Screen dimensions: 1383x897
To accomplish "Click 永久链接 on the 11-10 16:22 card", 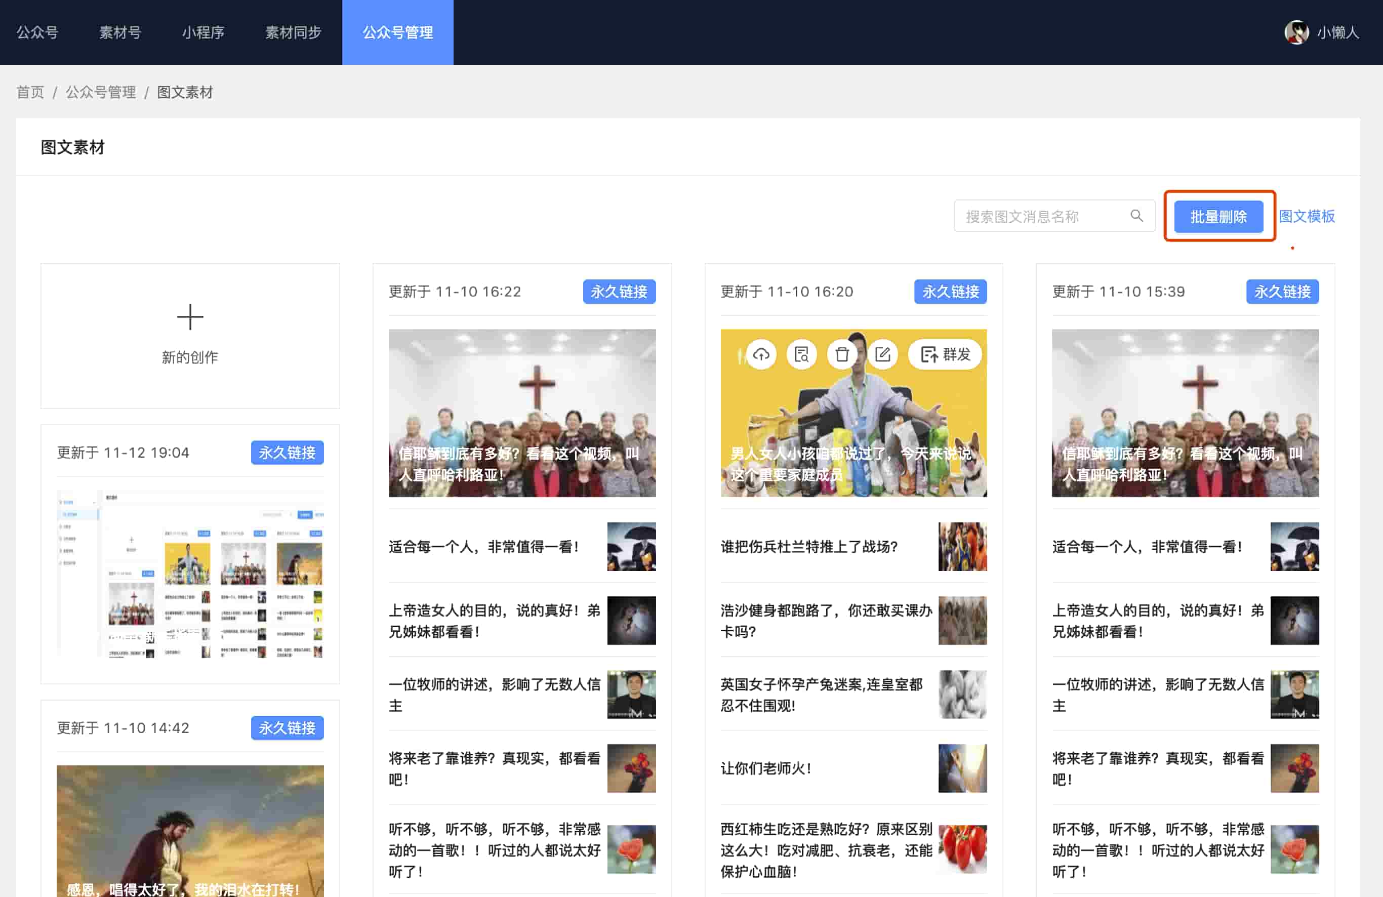I will pos(620,292).
